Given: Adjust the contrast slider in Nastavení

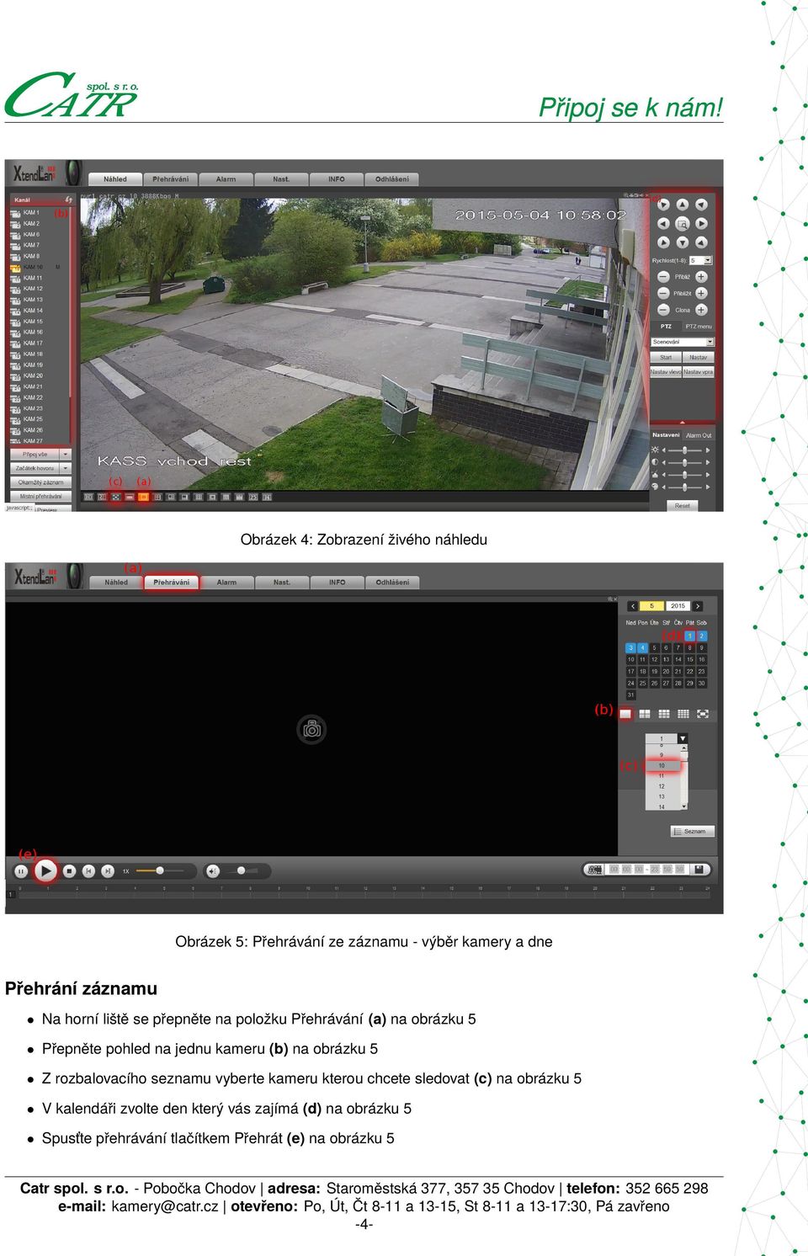Looking at the screenshot, I should 685,462.
